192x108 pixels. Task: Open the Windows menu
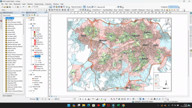pyautogui.click(x=56, y=4)
